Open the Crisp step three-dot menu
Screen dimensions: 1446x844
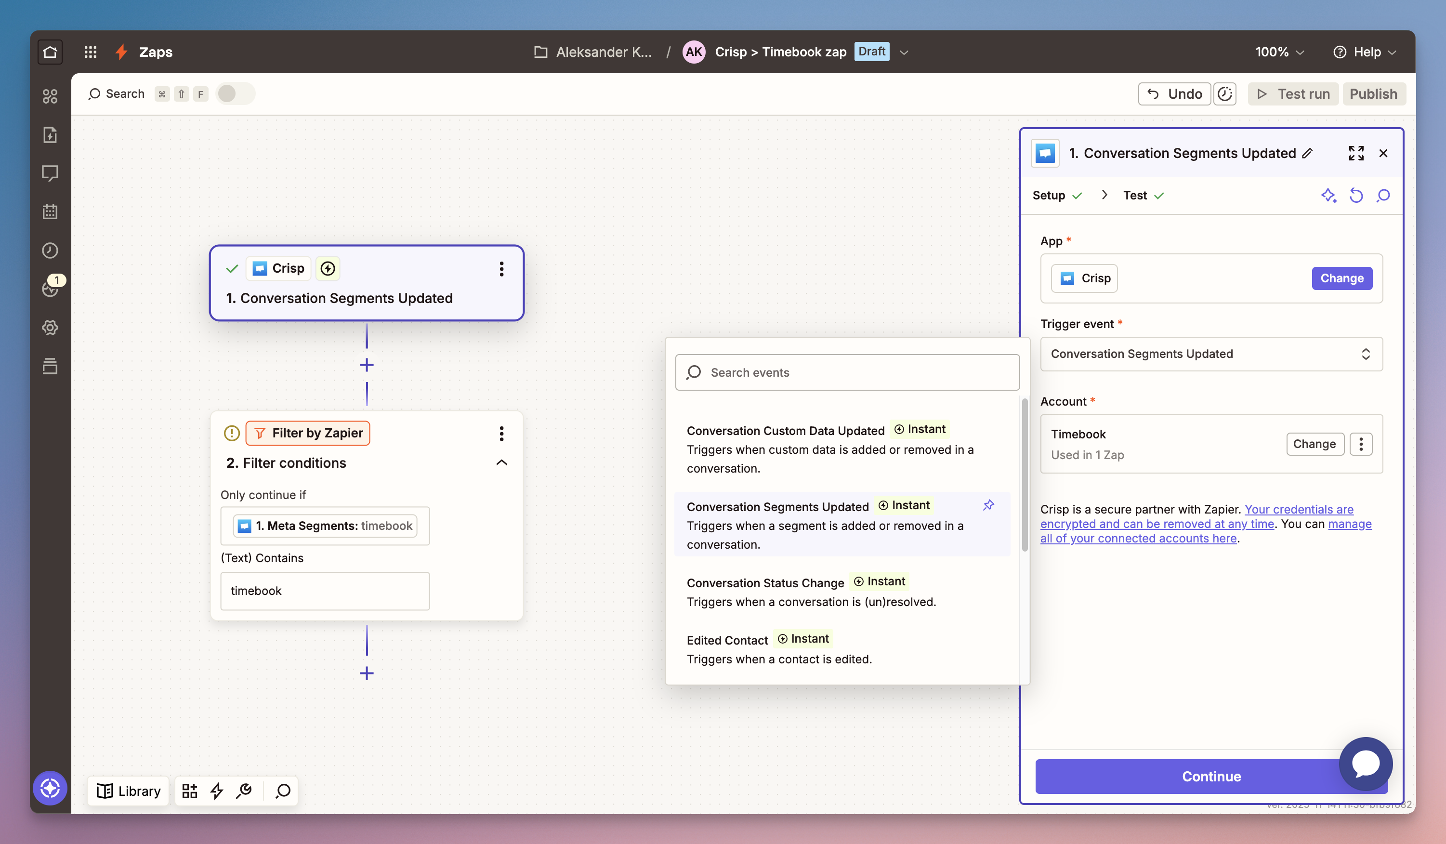[x=501, y=268]
